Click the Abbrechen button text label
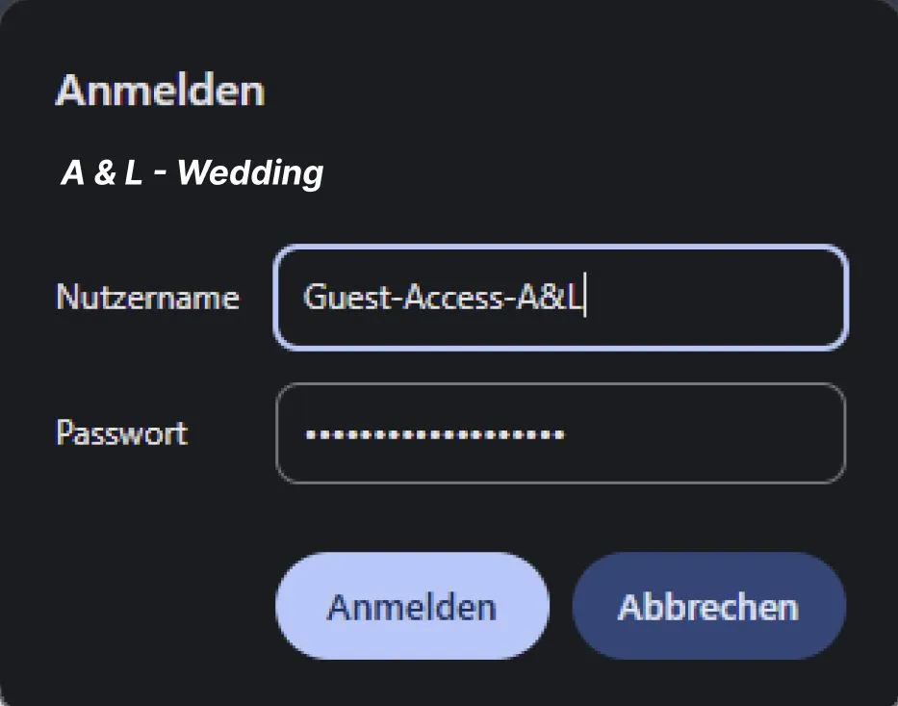Image resolution: width=898 pixels, height=706 pixels. 709,606
